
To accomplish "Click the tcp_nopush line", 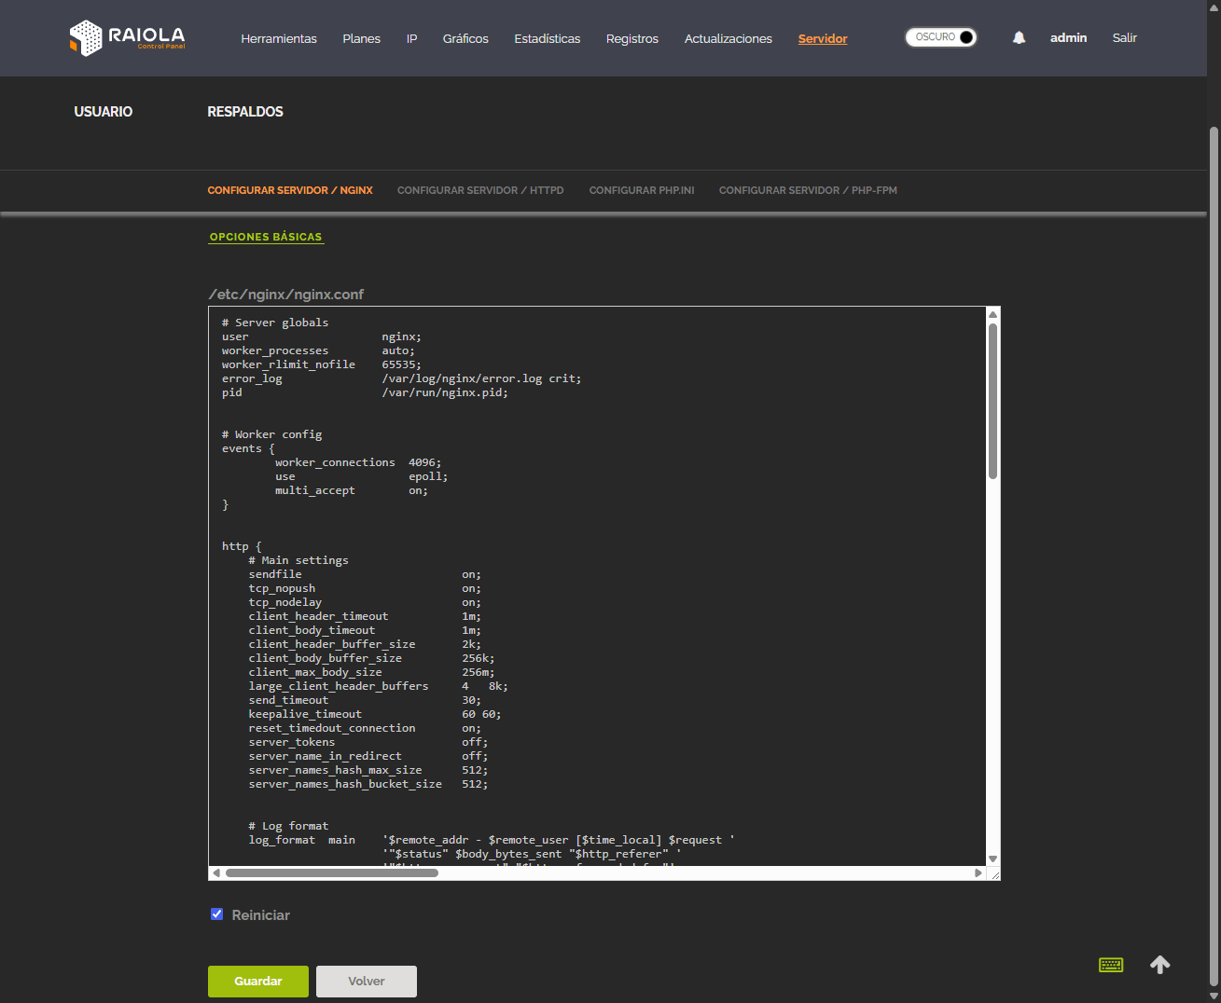I will click(x=365, y=588).
